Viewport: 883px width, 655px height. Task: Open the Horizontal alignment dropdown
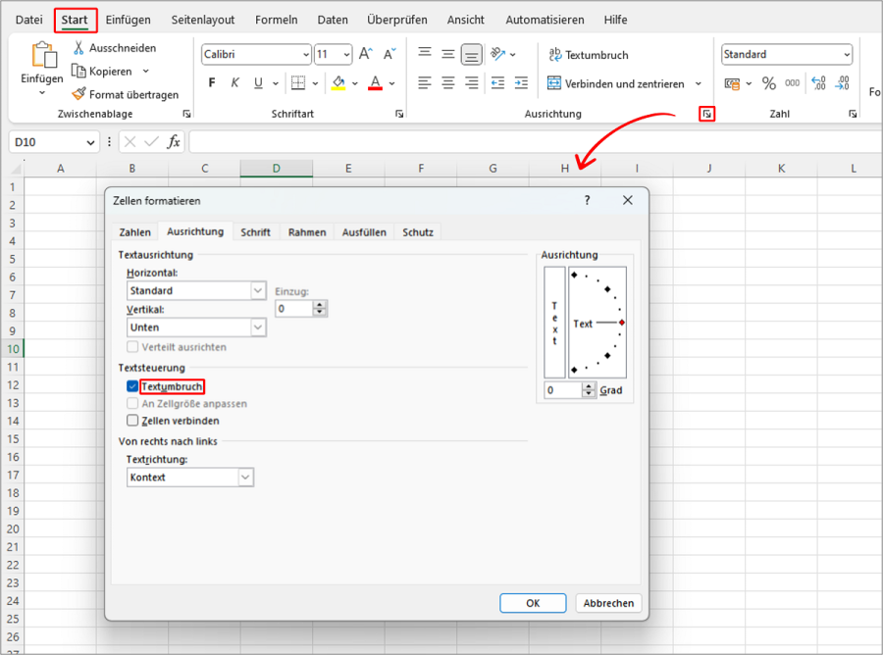pyautogui.click(x=258, y=290)
